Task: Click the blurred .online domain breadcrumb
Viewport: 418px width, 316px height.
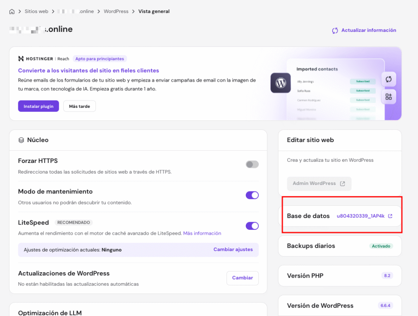Action: click(76, 11)
